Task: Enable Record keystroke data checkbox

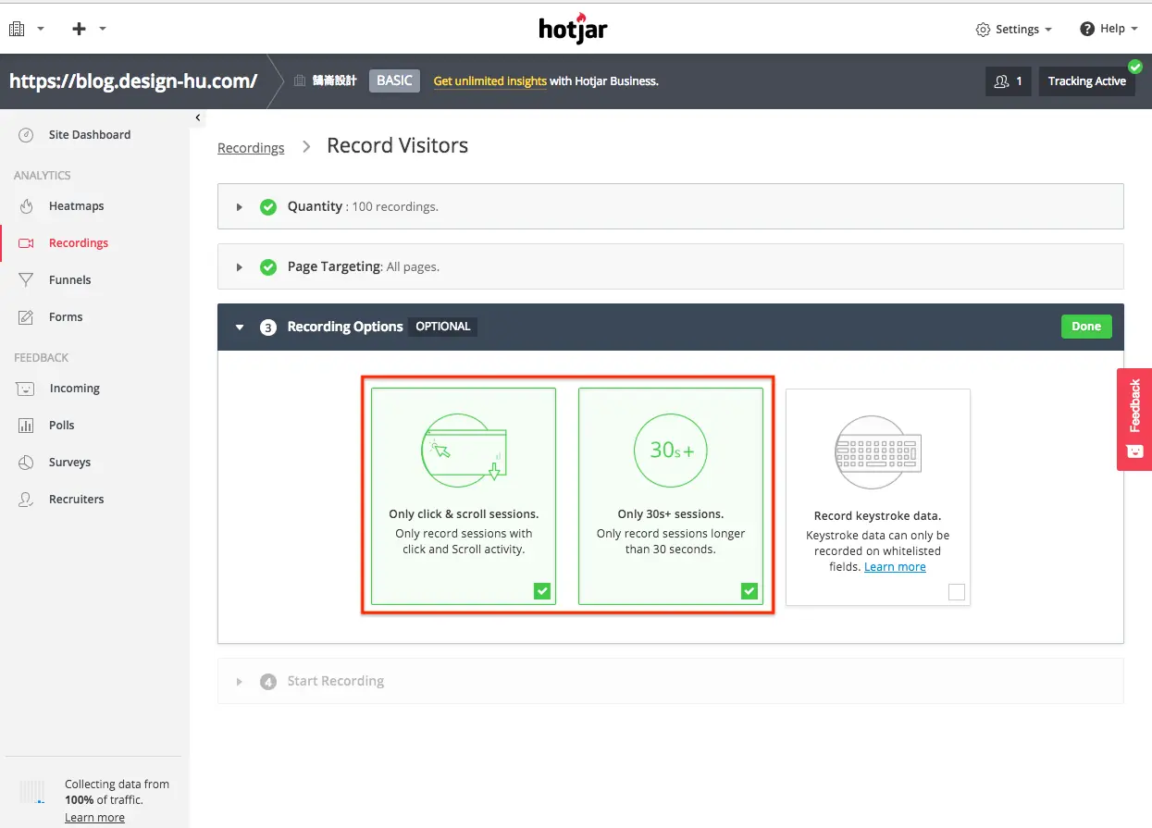Action: coord(957,592)
